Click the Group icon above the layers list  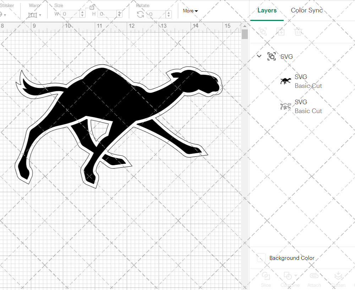coord(263,32)
